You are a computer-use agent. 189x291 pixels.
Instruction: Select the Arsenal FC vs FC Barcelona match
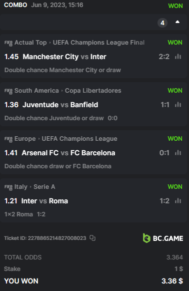(x=68, y=153)
